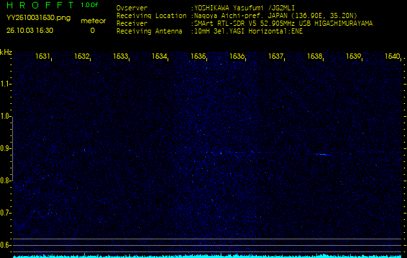Click the 1632 time axis label

pyautogui.click(x=82, y=56)
